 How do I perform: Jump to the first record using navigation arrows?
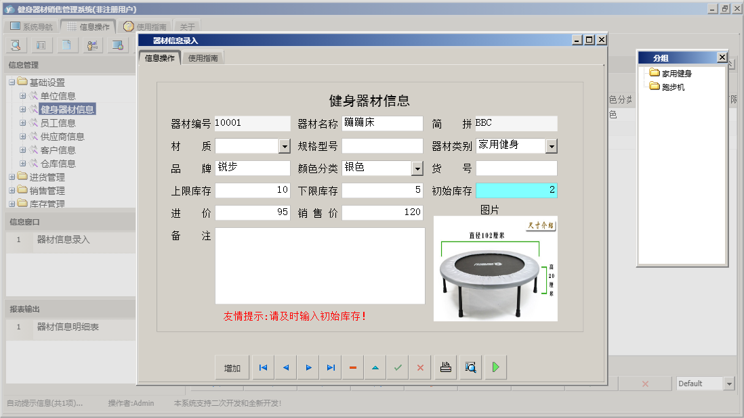point(263,367)
